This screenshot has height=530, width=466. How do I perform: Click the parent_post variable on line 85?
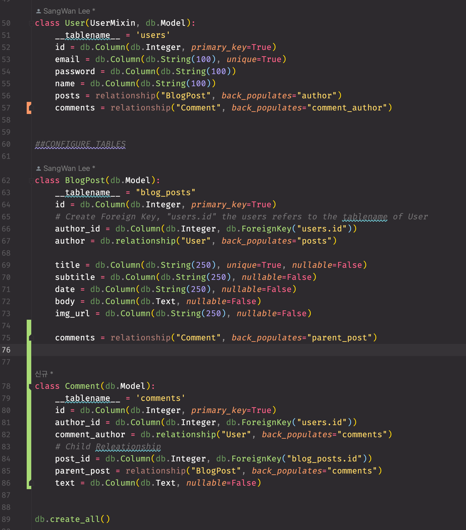83,471
